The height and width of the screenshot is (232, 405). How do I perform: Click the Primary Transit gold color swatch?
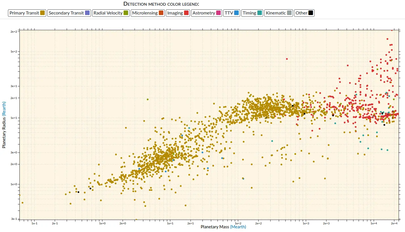[x=43, y=13]
